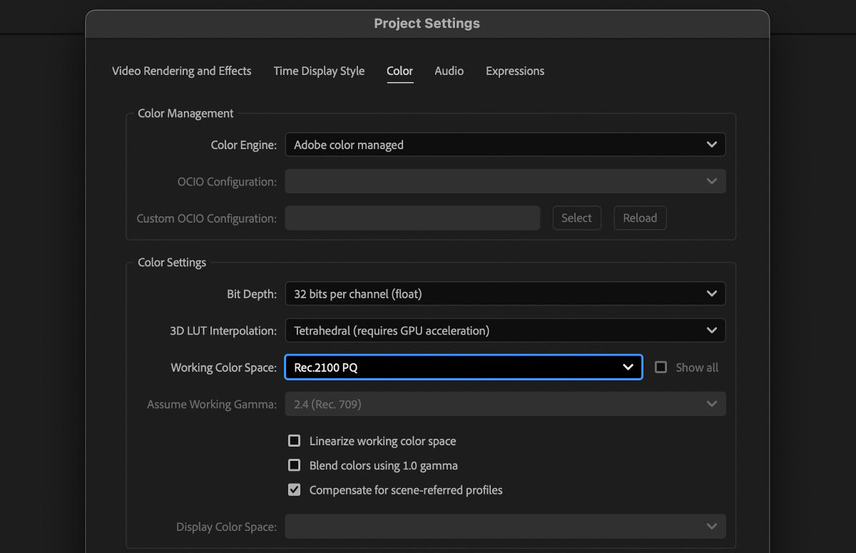This screenshot has height=553, width=856.
Task: Switch to the Audio tab
Action: (x=449, y=71)
